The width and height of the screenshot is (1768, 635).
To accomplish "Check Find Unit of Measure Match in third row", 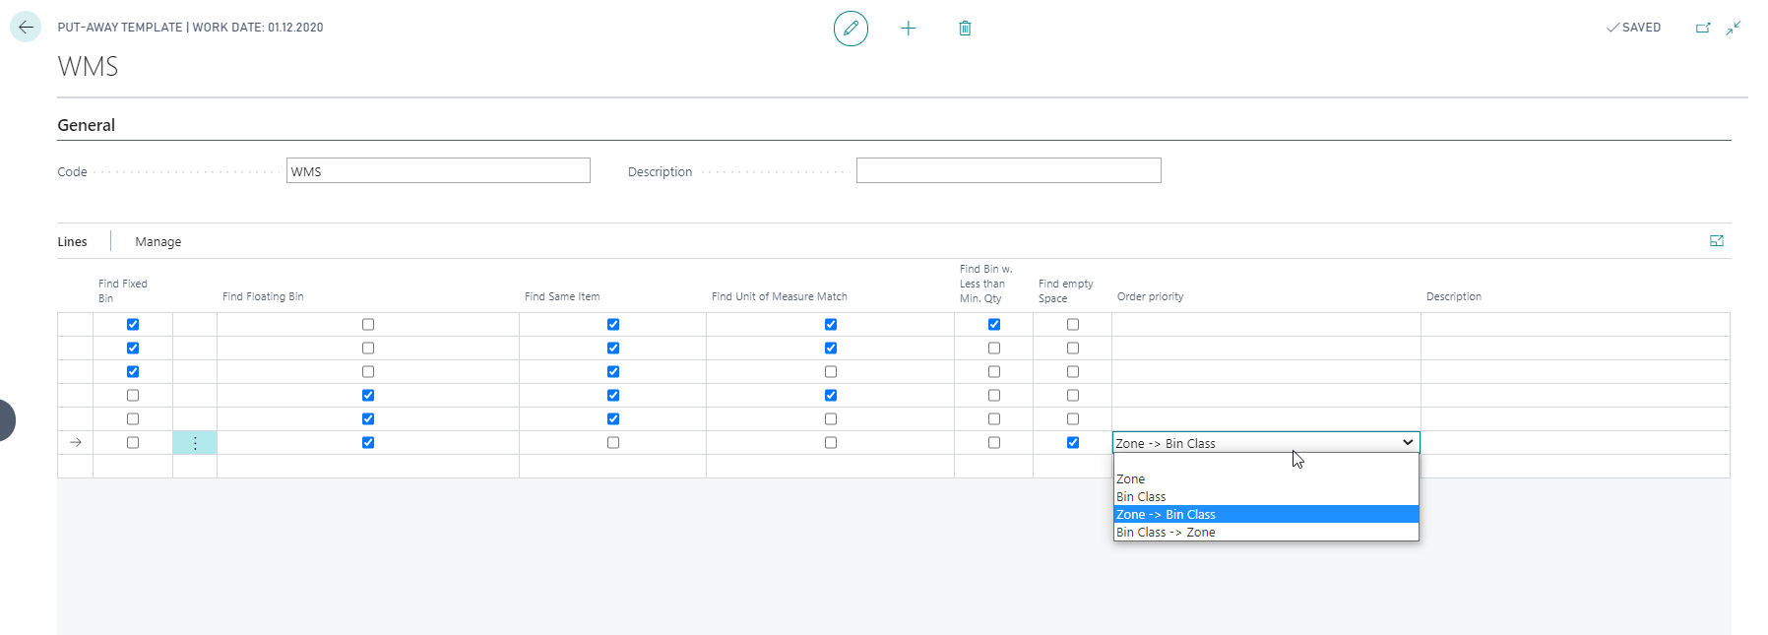I will pos(831,372).
